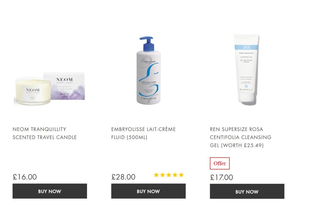Buy now the £28.00 Embryolisse fluid
314x212 pixels.
148,191
